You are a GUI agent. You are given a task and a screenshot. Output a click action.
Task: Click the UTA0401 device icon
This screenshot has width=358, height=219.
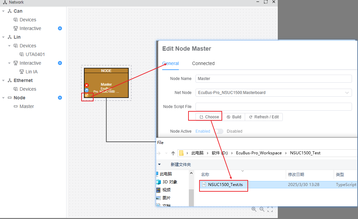[x=21, y=54]
